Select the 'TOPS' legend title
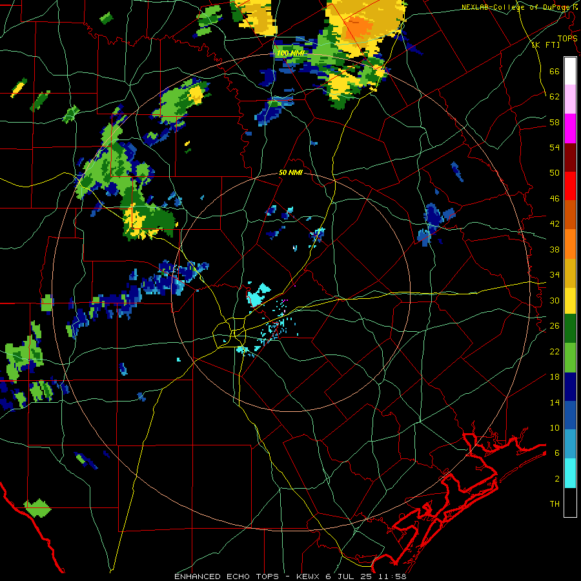Screen dimensions: 581x581 (567, 38)
